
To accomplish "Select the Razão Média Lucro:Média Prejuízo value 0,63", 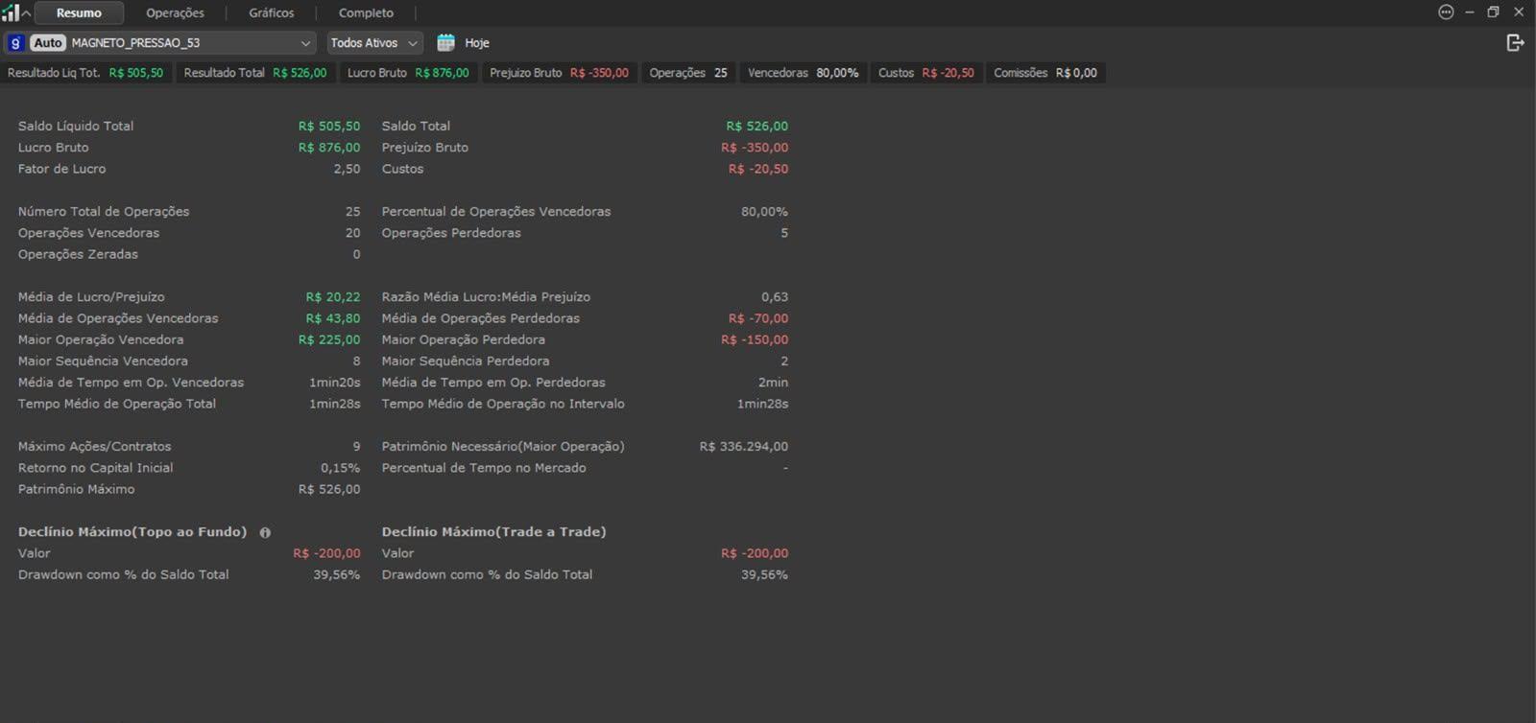I will (x=775, y=297).
